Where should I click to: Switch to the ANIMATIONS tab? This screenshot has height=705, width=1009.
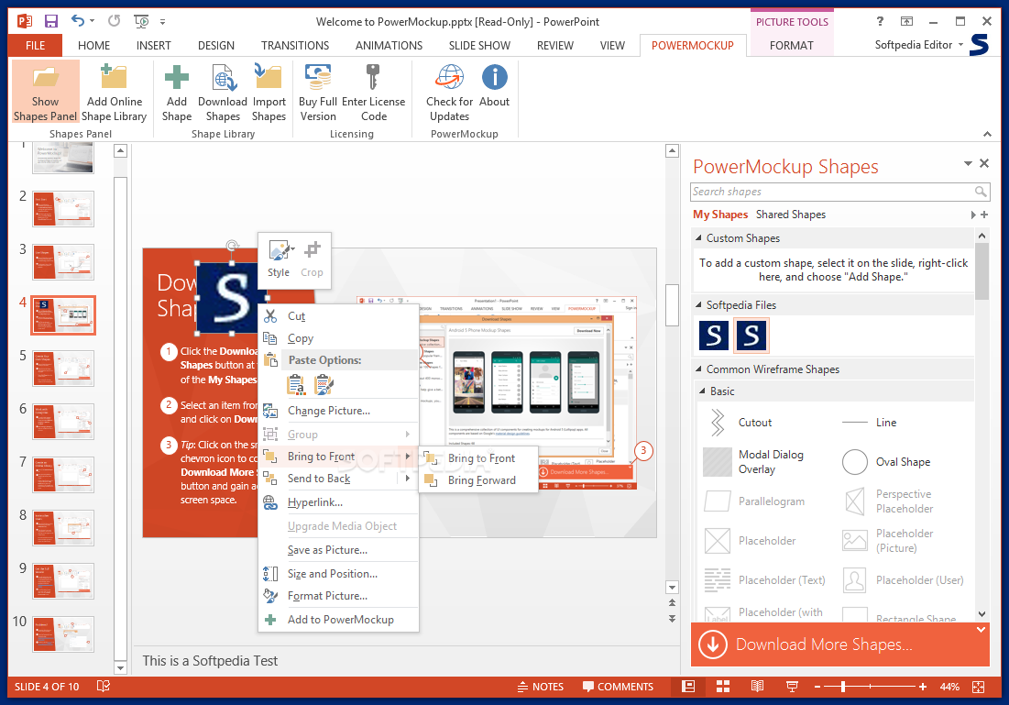point(389,46)
